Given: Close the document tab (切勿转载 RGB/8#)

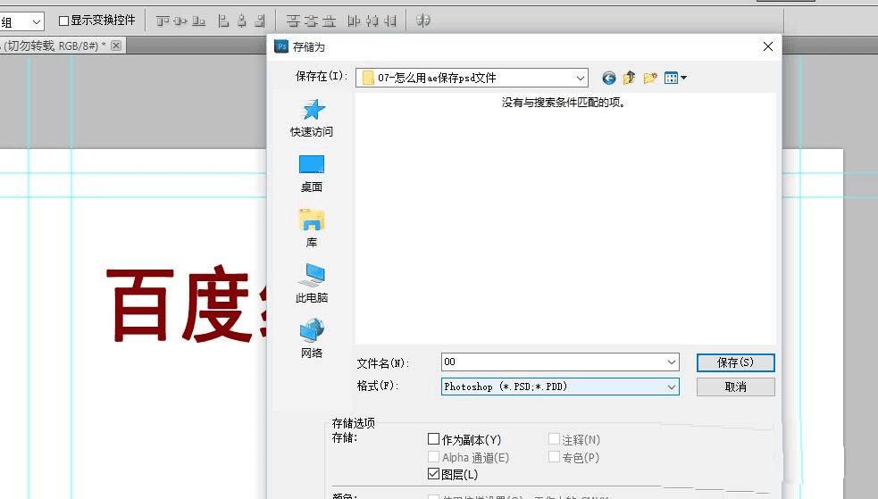Looking at the screenshot, I should pos(116,46).
